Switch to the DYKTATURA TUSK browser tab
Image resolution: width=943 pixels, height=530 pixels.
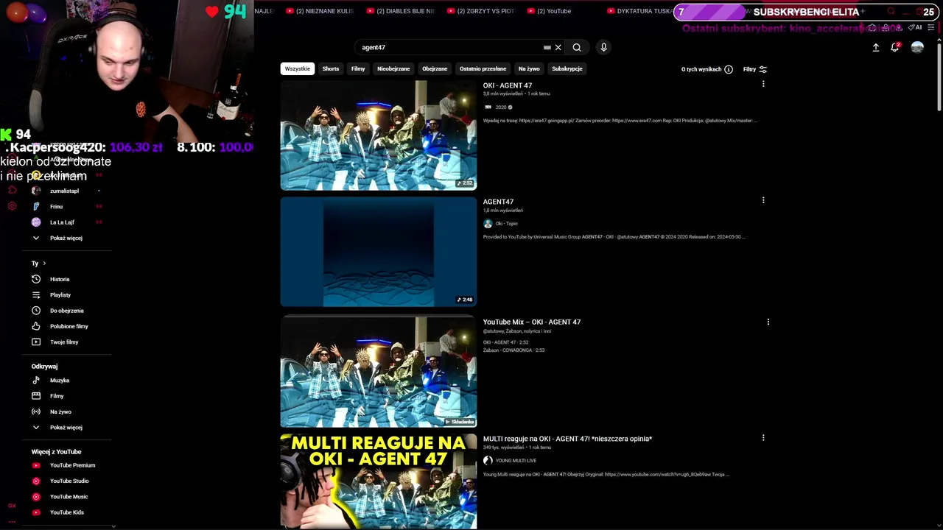639,11
